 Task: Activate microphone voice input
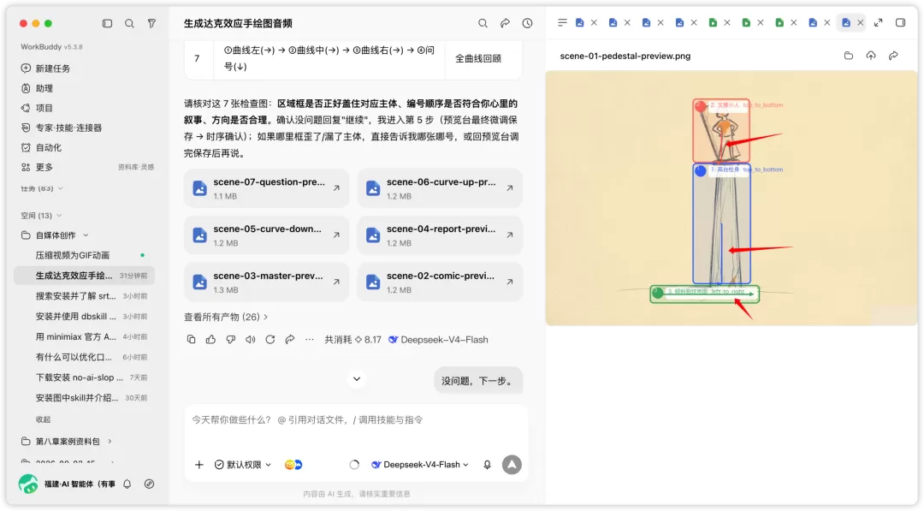(488, 465)
